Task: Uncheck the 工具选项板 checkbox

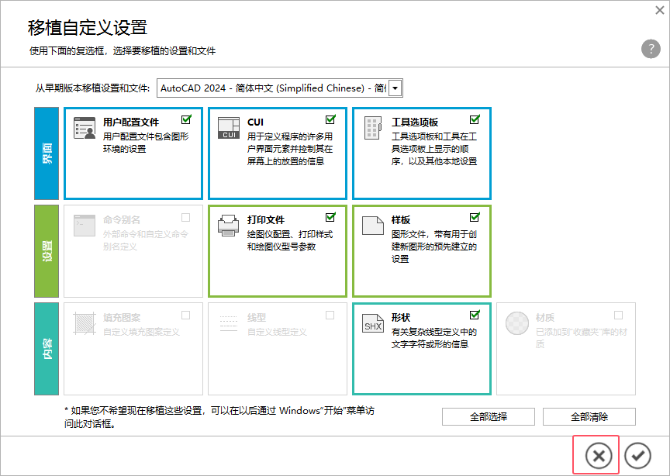Action: coord(475,119)
